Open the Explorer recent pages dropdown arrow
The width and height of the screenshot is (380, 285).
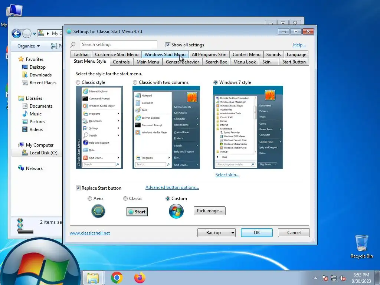[x=34, y=34]
